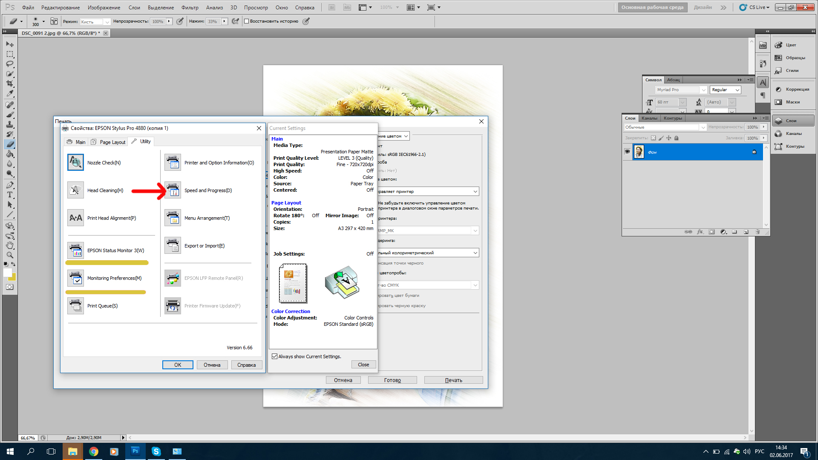The height and width of the screenshot is (460, 818).
Task: Open the Выделение menu
Action: [x=161, y=7]
